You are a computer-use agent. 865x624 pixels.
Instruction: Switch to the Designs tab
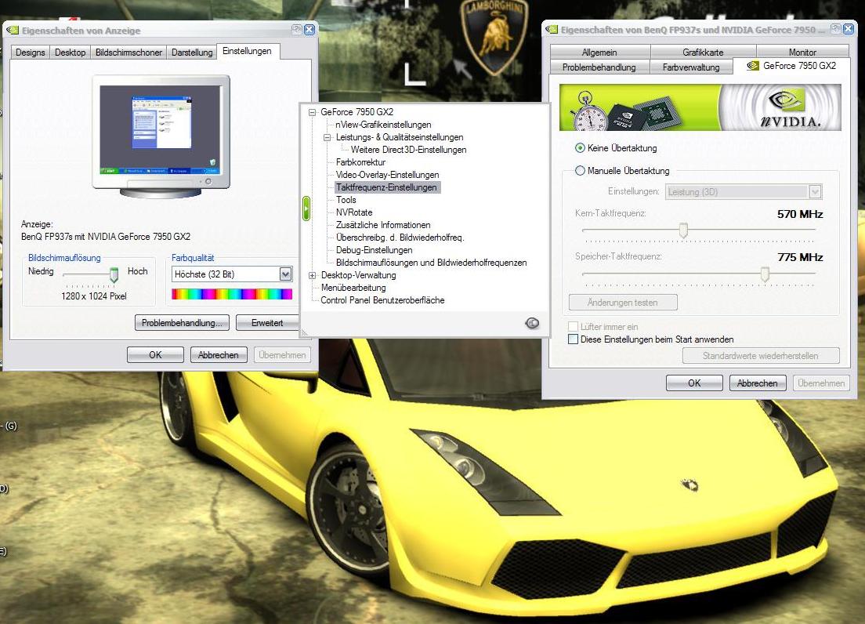tap(31, 53)
